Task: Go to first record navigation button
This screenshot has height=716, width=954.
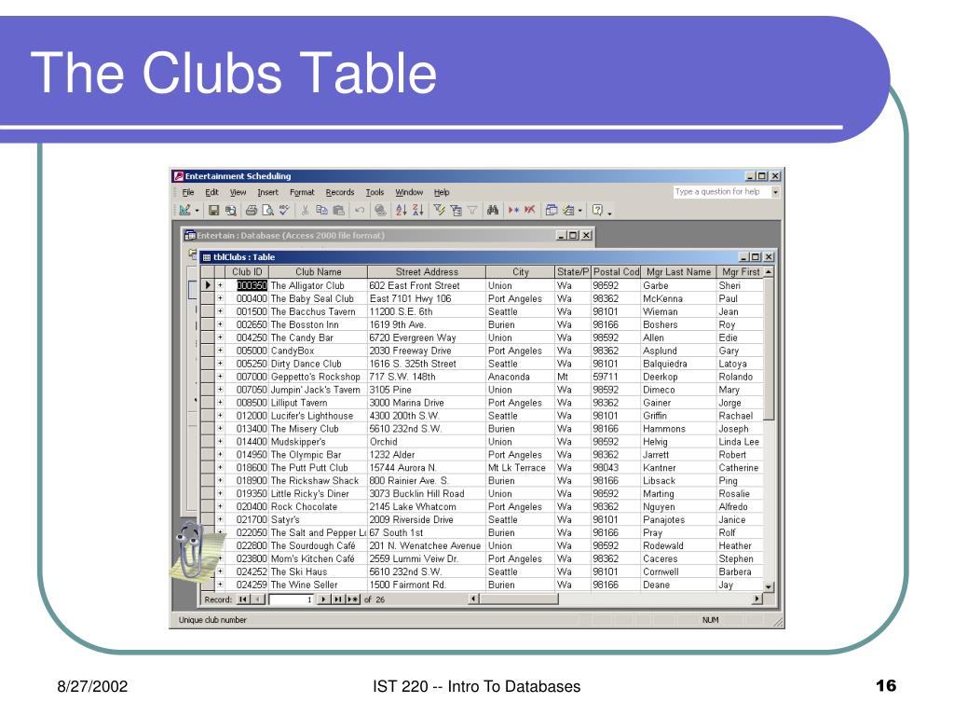Action: click(243, 599)
